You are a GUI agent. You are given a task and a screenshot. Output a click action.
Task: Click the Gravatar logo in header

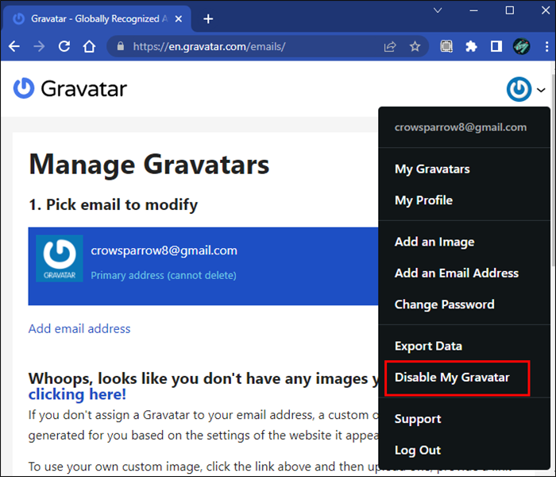coord(70,88)
